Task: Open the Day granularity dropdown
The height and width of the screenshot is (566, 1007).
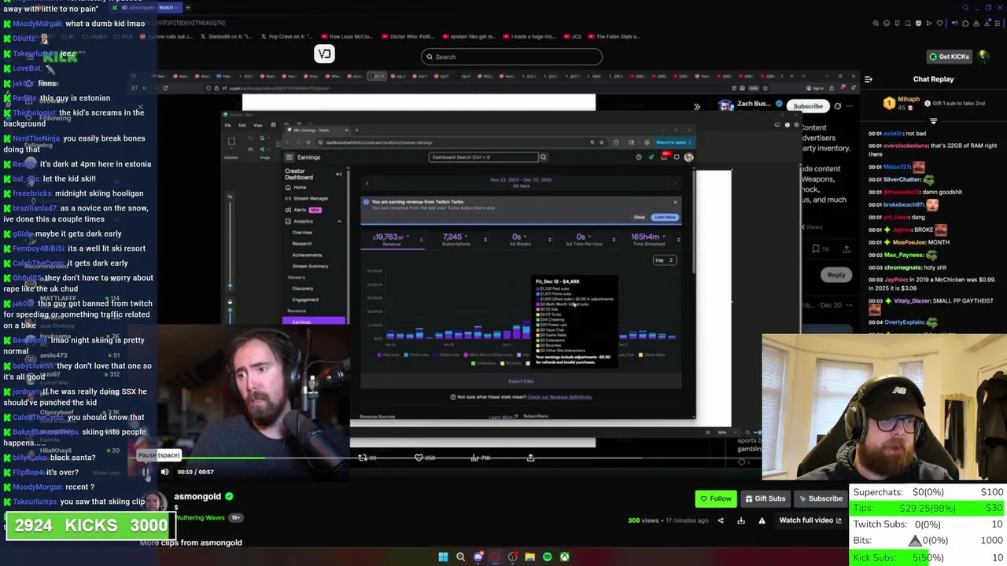Action: point(664,260)
